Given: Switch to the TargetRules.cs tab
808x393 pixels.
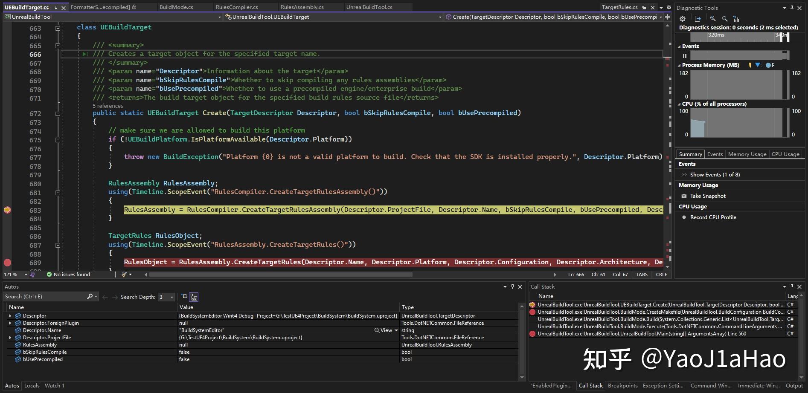Looking at the screenshot, I should tap(620, 7).
